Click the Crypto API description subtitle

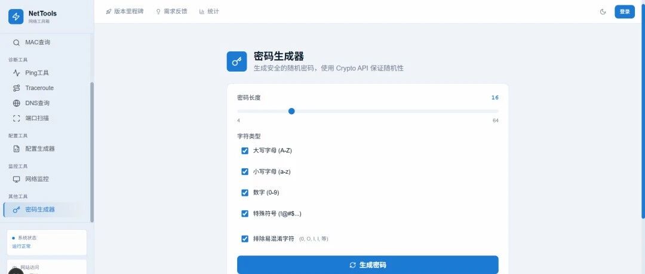pos(328,68)
